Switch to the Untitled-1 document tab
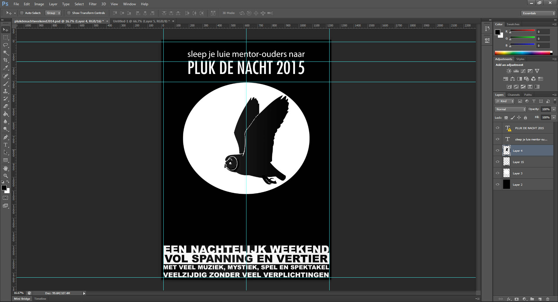558x302 pixels. tap(141, 21)
